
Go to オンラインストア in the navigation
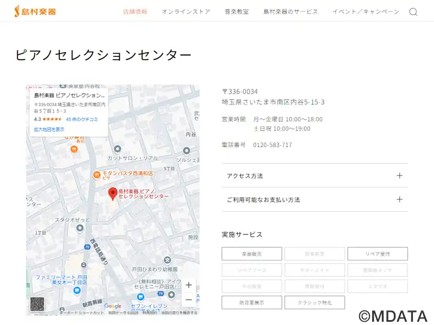click(x=186, y=11)
